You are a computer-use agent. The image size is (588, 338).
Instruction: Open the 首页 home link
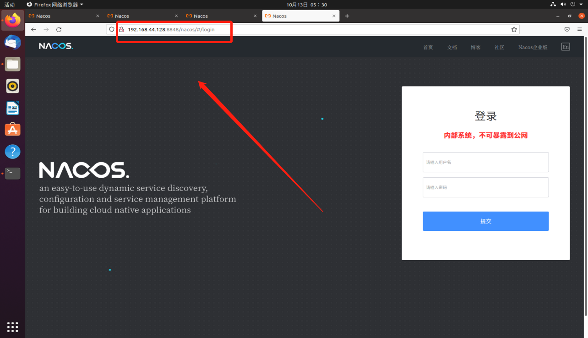[428, 47]
